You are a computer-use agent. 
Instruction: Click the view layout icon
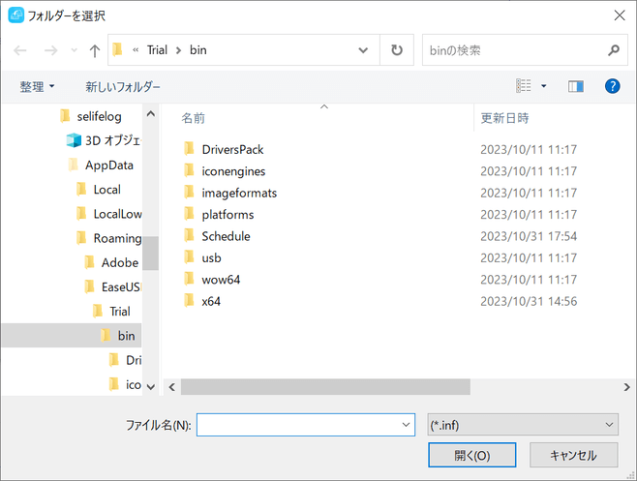point(524,86)
